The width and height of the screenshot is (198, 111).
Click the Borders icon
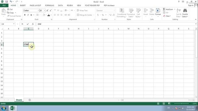click(x=37, y=15)
